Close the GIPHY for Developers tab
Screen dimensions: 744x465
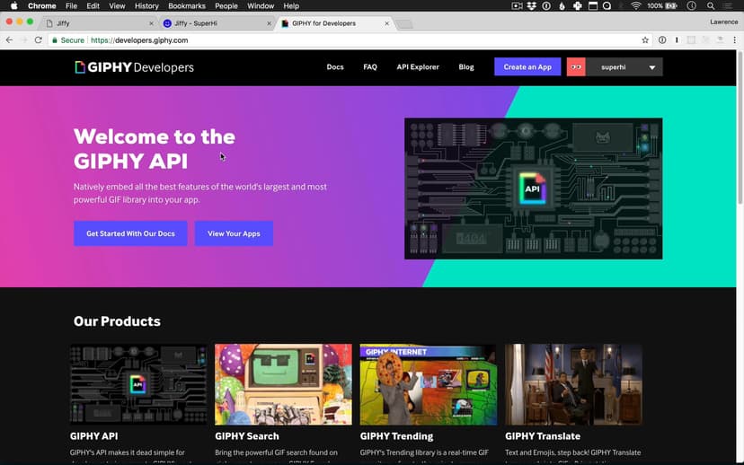tap(385, 23)
